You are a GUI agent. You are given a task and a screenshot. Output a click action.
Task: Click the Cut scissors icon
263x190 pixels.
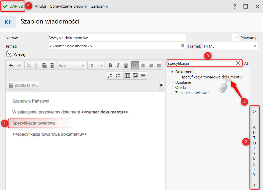(x=29, y=66)
